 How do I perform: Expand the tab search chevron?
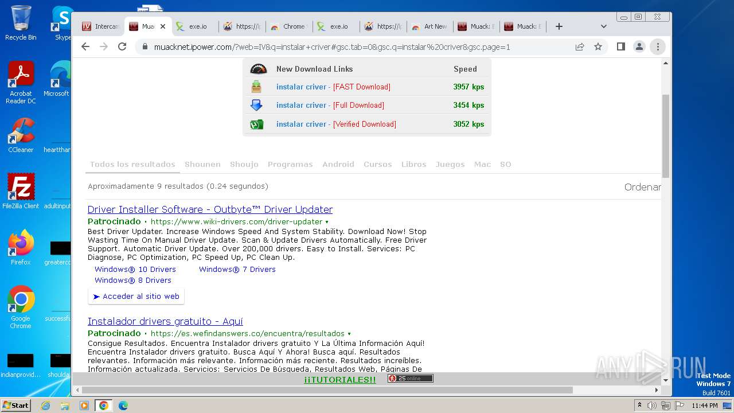point(603,26)
